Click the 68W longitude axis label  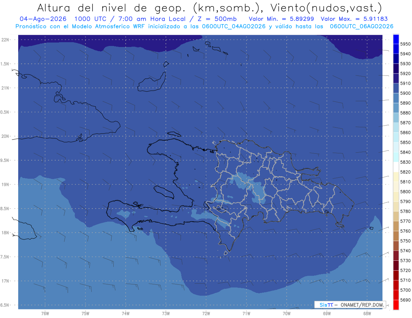pyautogui.click(x=367, y=314)
